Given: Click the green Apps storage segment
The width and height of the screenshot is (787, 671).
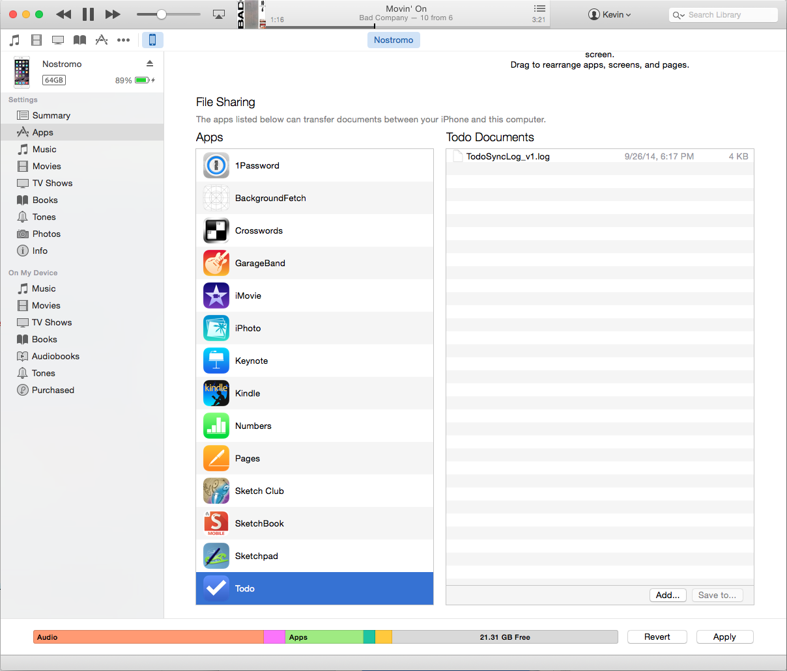Looking at the screenshot, I should pos(324,637).
